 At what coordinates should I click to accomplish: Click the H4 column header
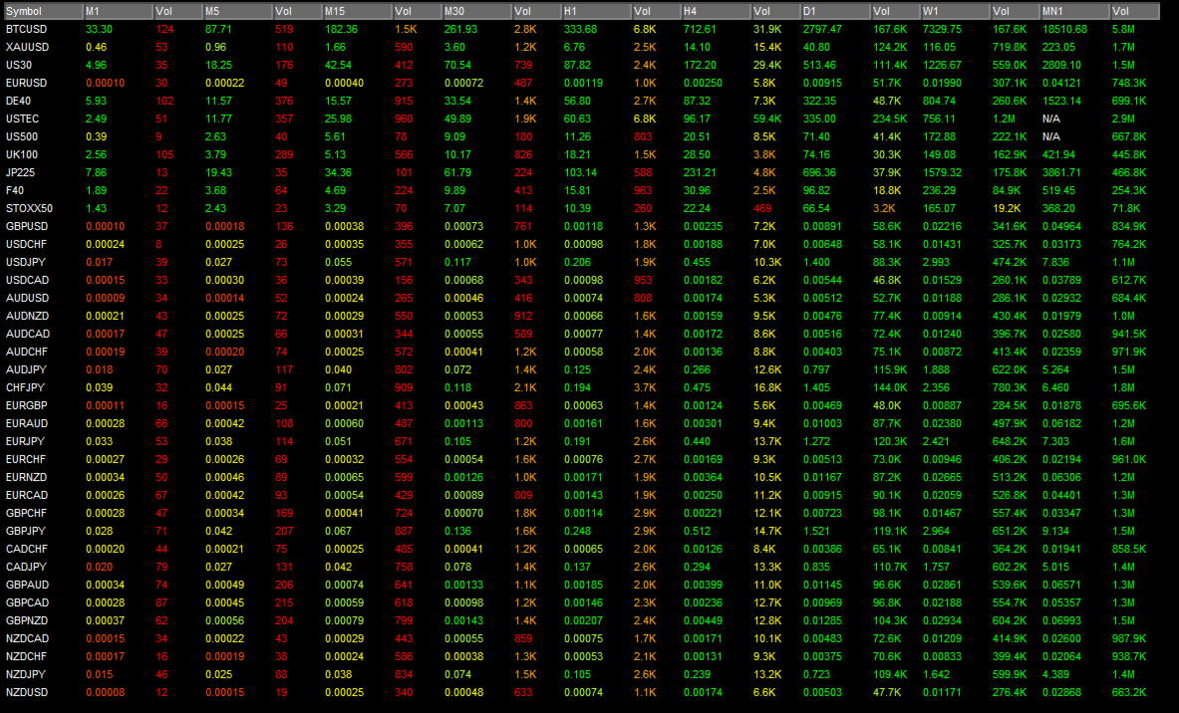pyautogui.click(x=715, y=11)
